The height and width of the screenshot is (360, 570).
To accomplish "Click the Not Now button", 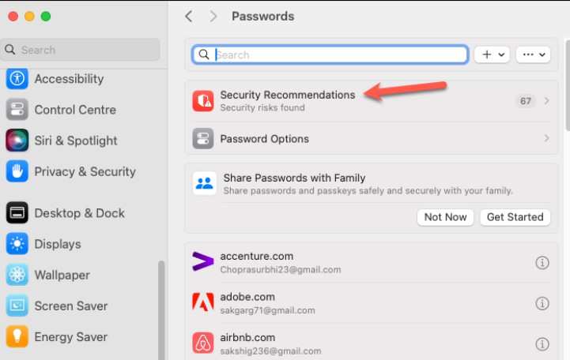I will tap(445, 217).
